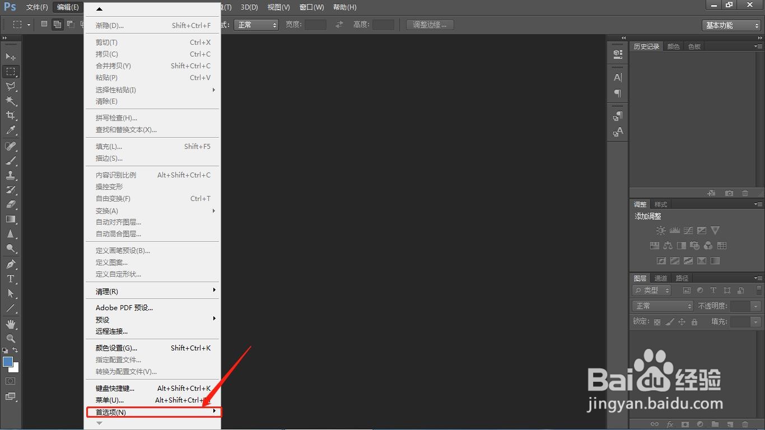Choose 颜色设置(G)... menu entry
Image resolution: width=765 pixels, height=430 pixels.
152,348
